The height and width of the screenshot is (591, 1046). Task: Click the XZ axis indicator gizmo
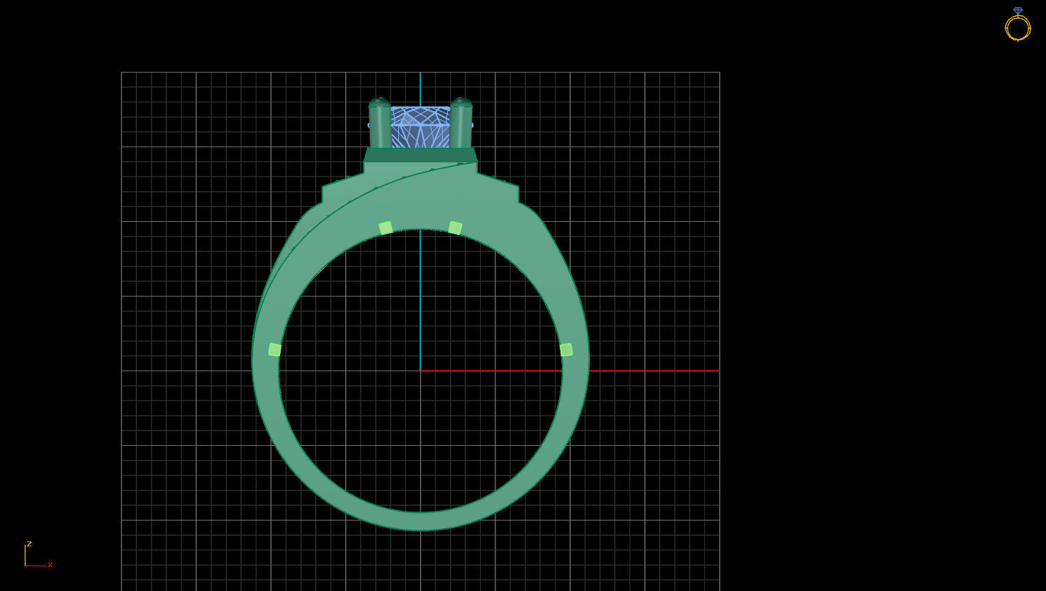tap(38, 555)
